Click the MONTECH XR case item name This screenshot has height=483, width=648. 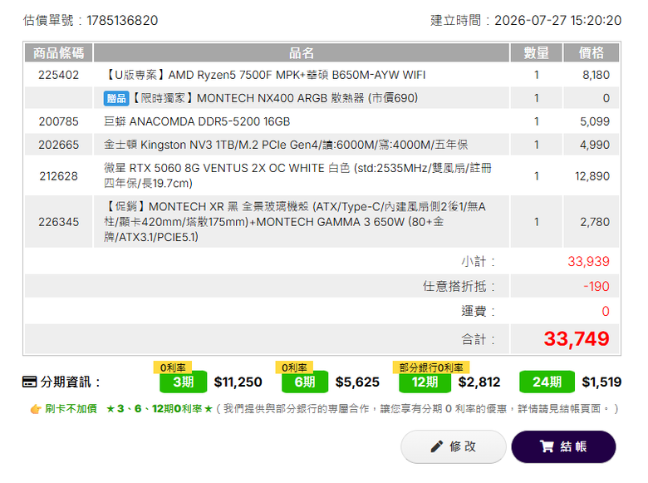tap(295, 222)
